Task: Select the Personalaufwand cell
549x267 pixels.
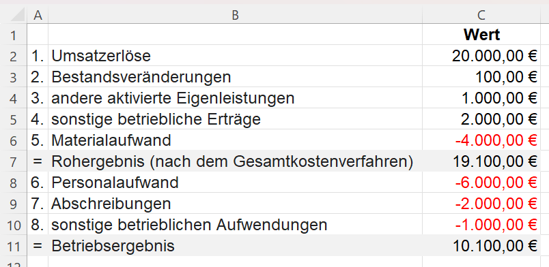Action: coord(236,183)
